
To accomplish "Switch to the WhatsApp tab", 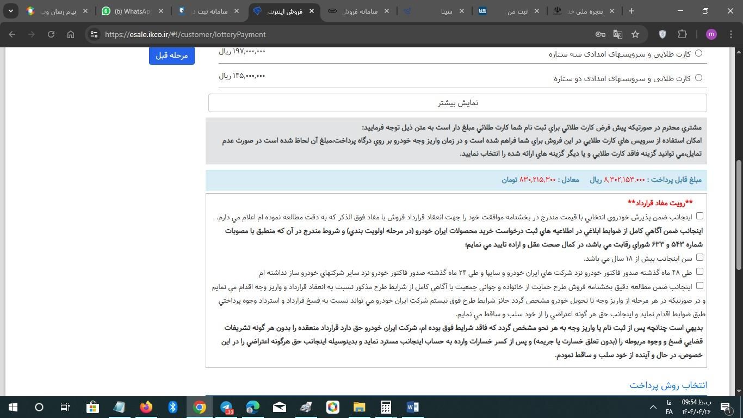I will click(x=133, y=11).
